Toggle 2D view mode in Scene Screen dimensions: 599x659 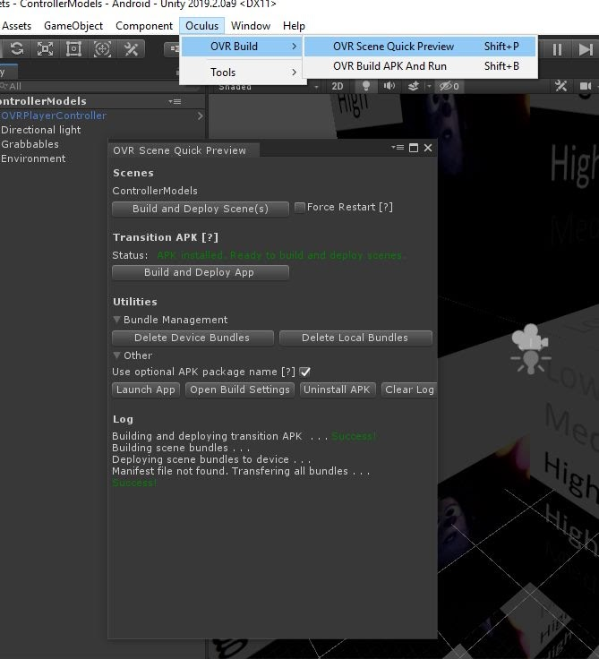click(x=338, y=86)
